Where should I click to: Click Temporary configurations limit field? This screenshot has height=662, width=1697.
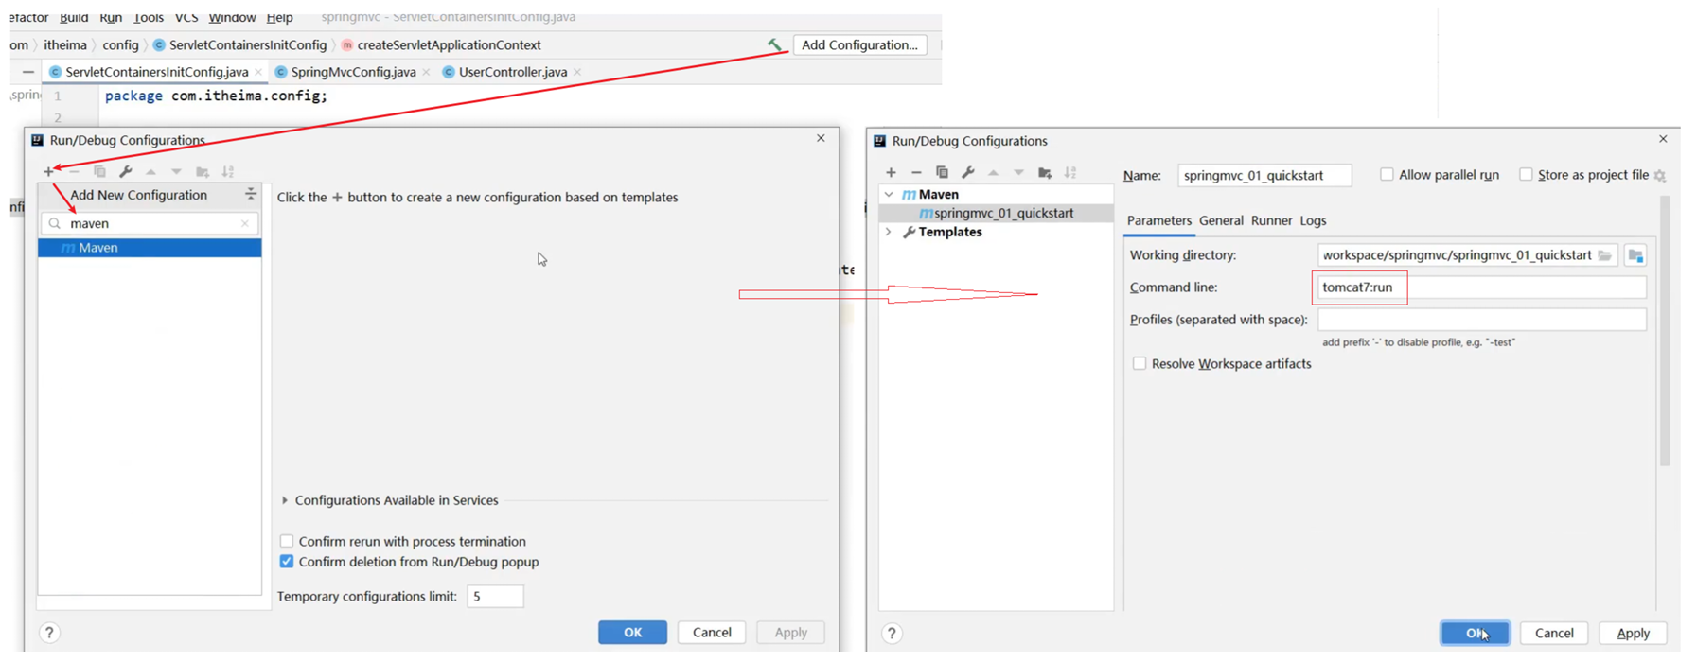495,596
